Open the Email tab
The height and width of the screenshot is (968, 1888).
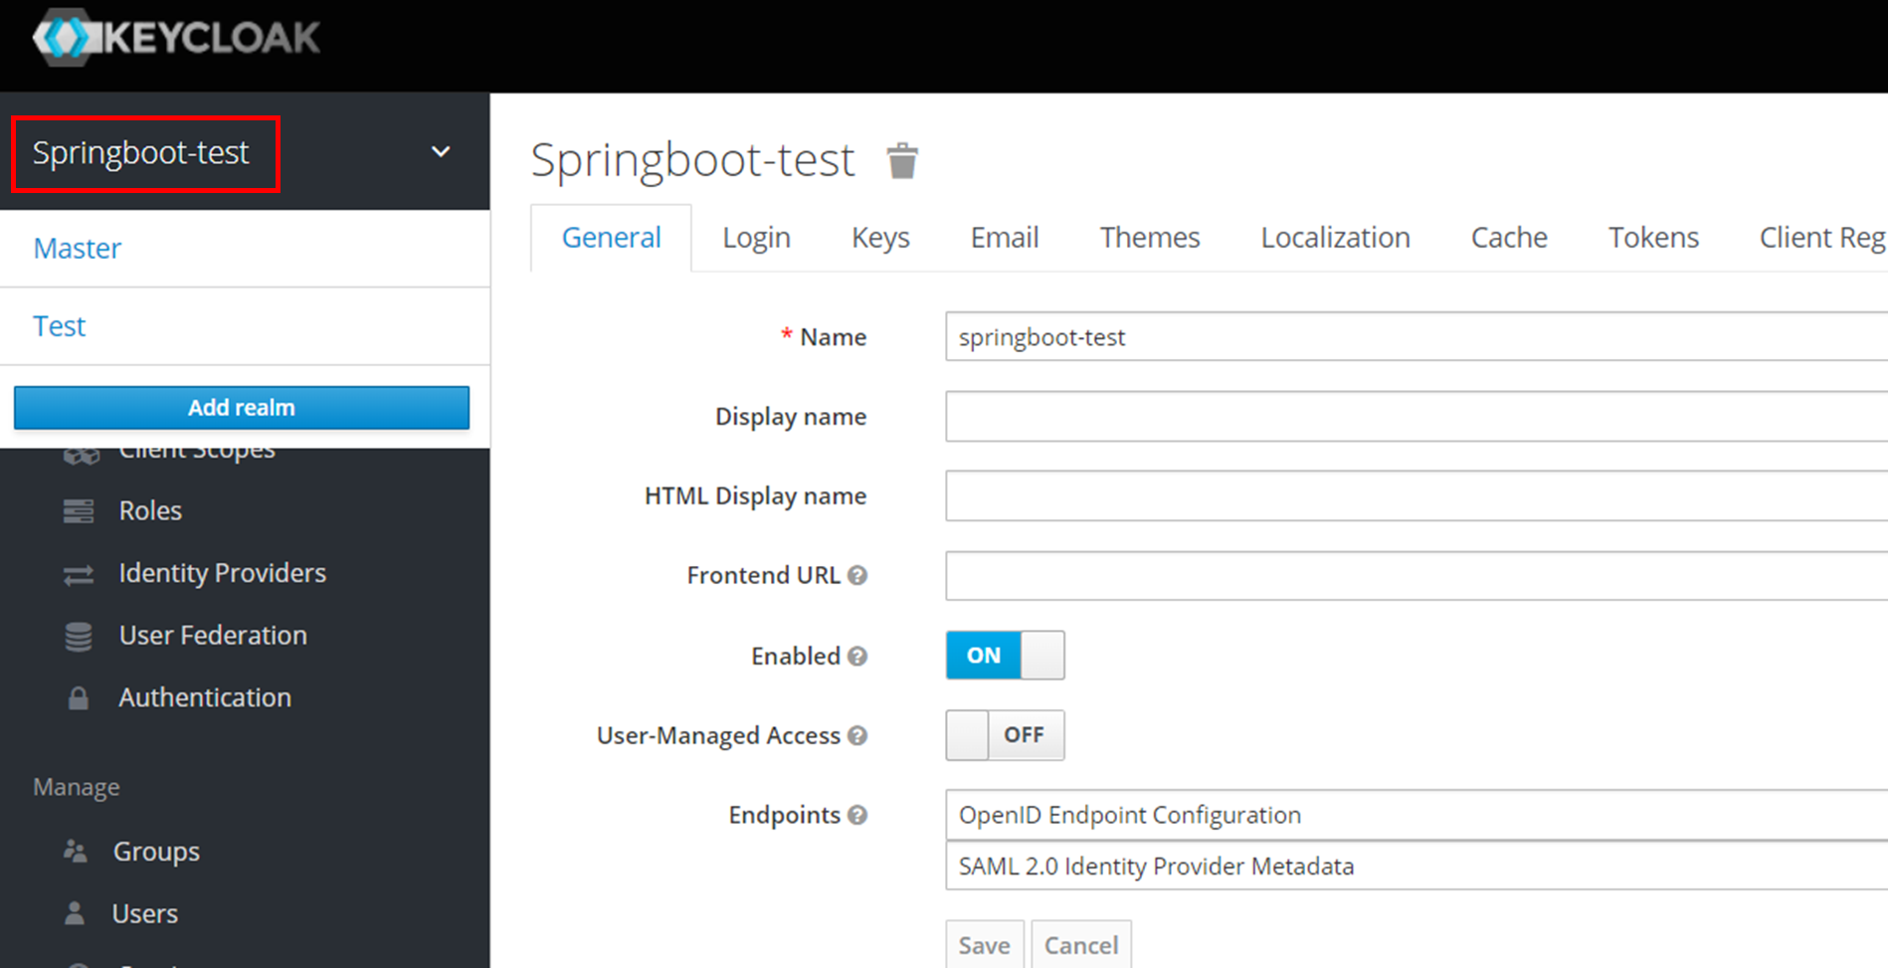pos(1005,238)
